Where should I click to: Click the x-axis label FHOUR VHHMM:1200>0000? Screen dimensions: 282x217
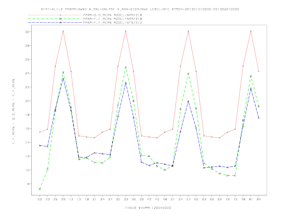click(x=148, y=208)
